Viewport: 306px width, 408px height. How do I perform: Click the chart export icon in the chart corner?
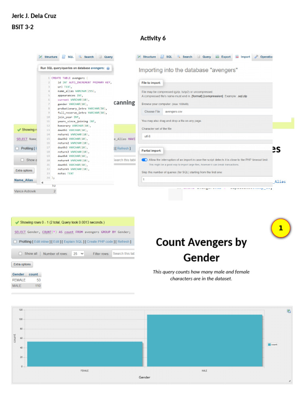click(288, 311)
